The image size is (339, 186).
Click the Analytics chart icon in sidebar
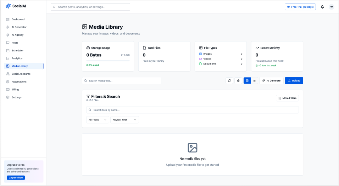[8, 58]
